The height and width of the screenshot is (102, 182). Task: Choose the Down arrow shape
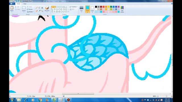click(x=52, y=11)
